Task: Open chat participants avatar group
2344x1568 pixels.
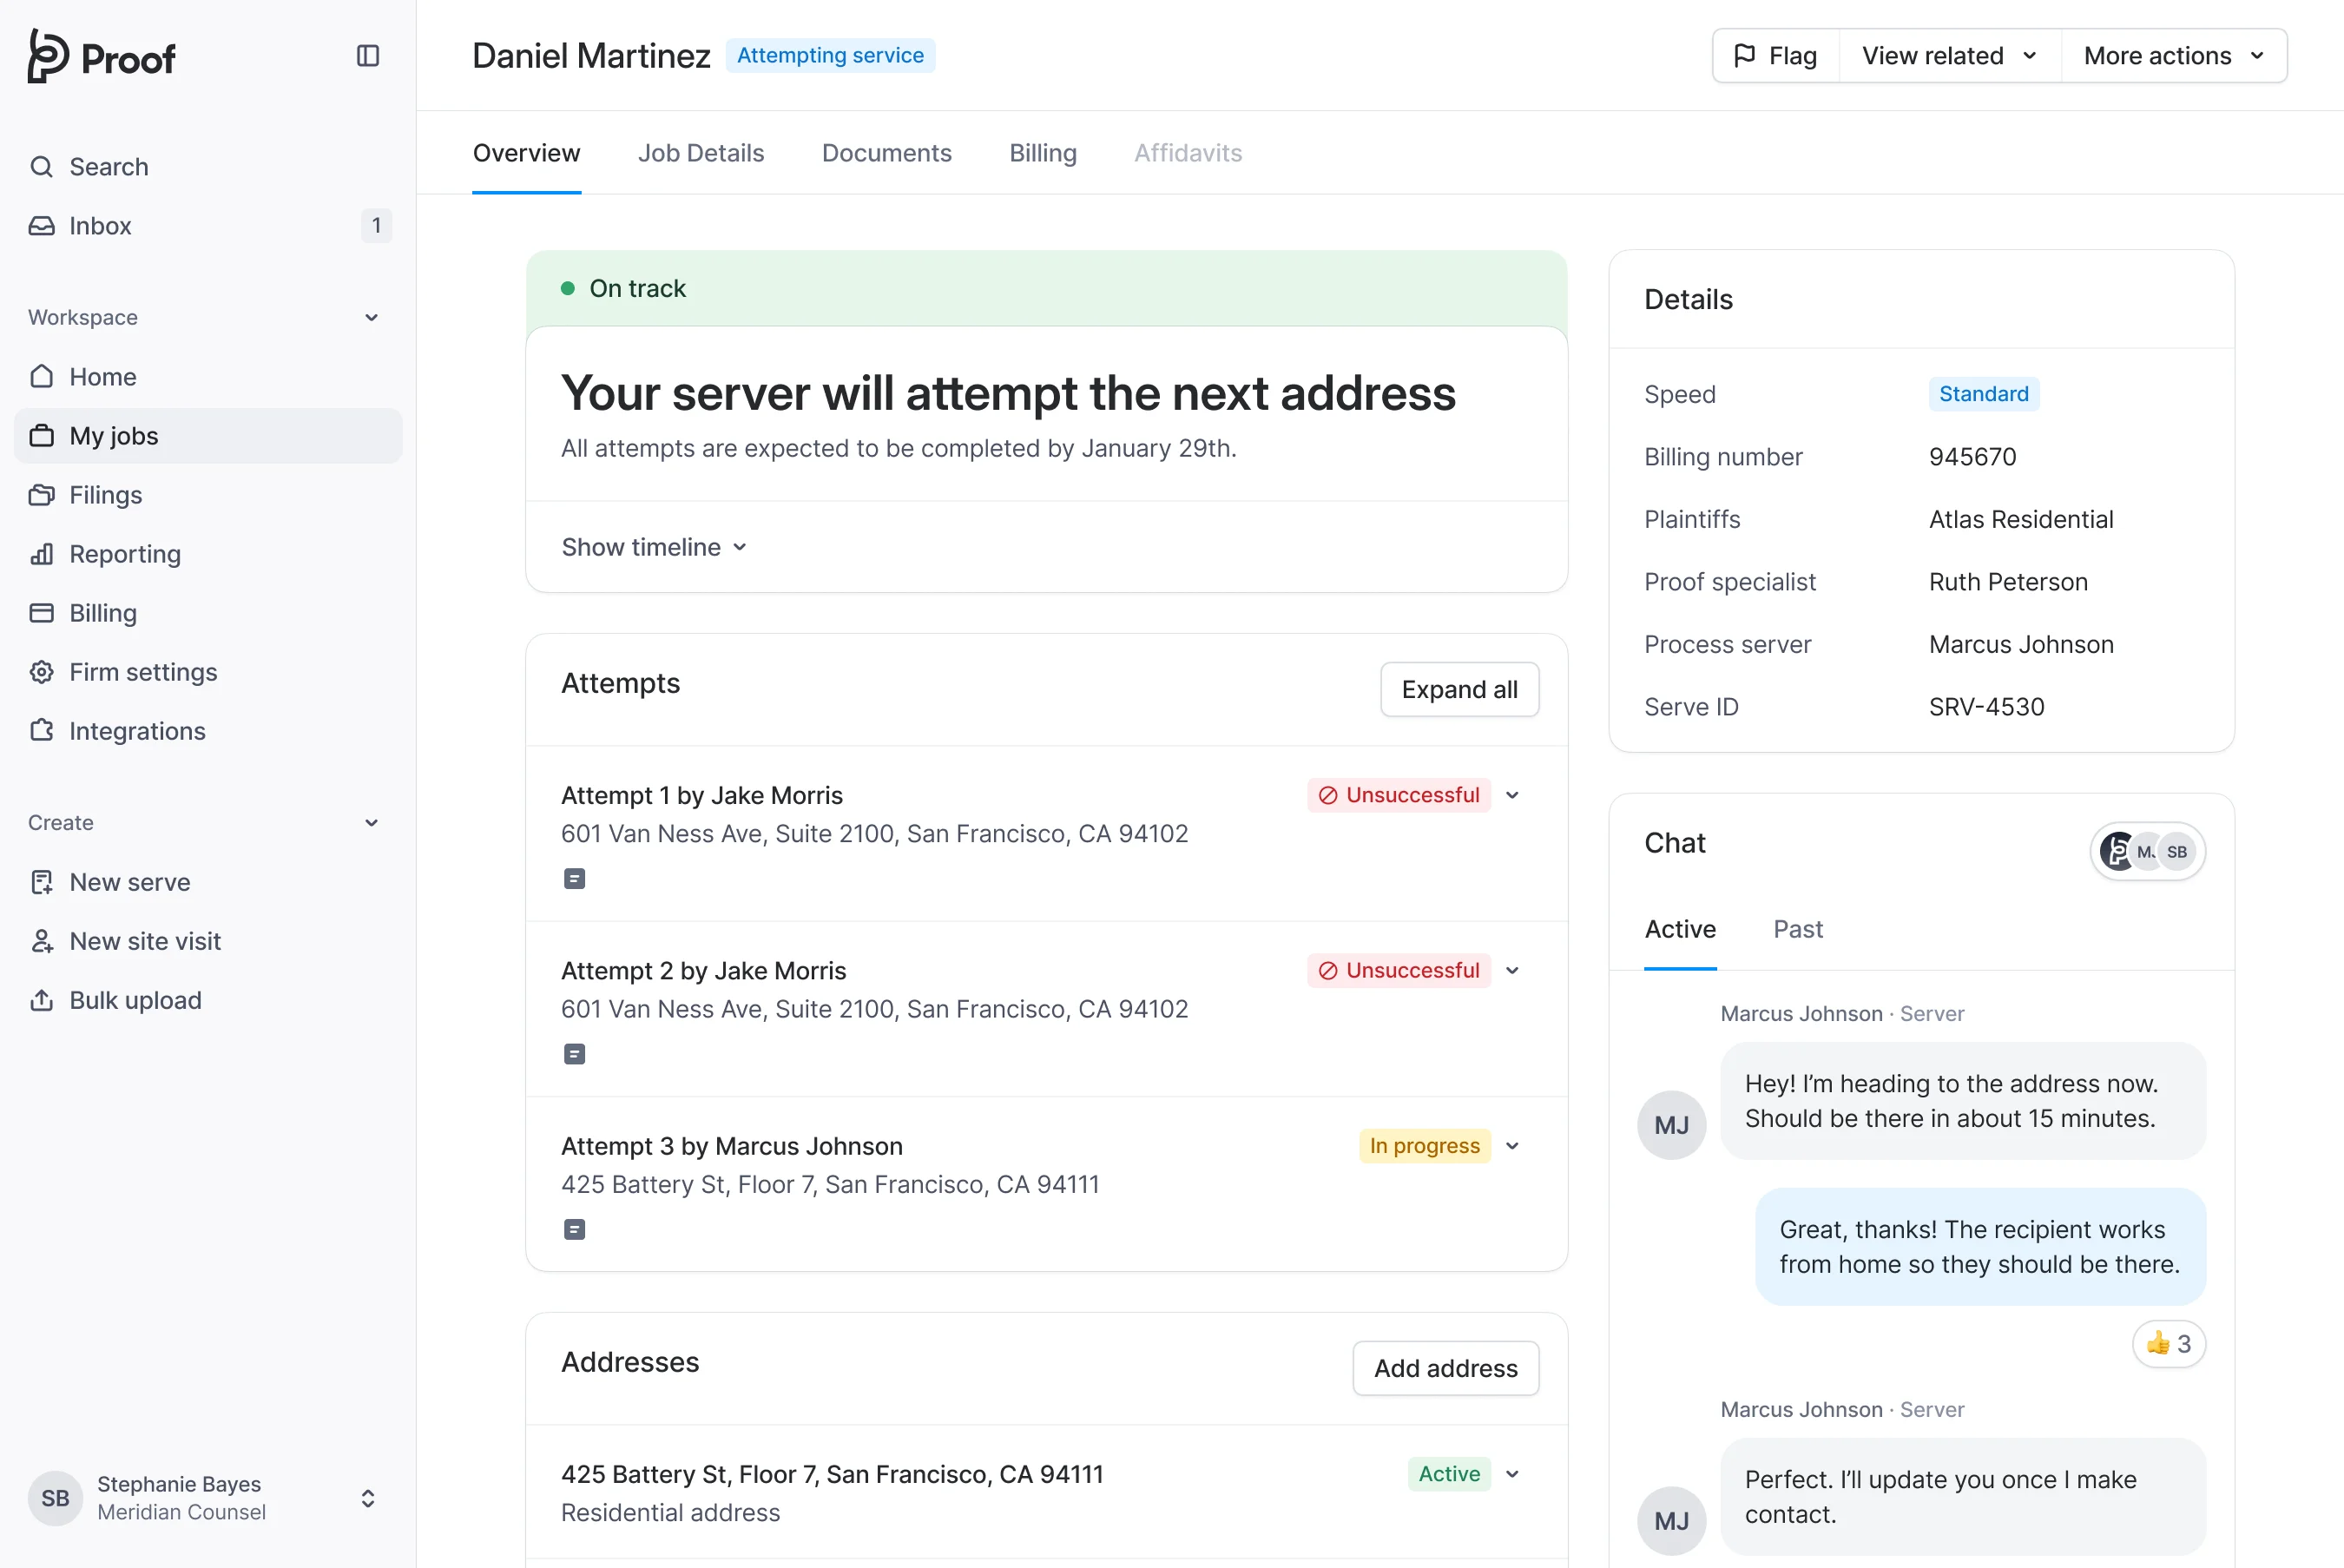Action: pyautogui.click(x=2147, y=852)
